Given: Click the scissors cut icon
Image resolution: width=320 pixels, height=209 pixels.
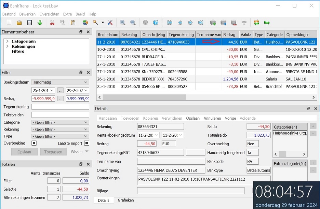Looking at the screenshot, I should [52, 23].
